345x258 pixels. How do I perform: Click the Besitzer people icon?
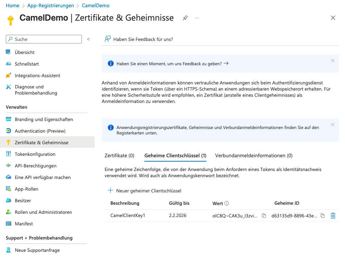pos(8,200)
